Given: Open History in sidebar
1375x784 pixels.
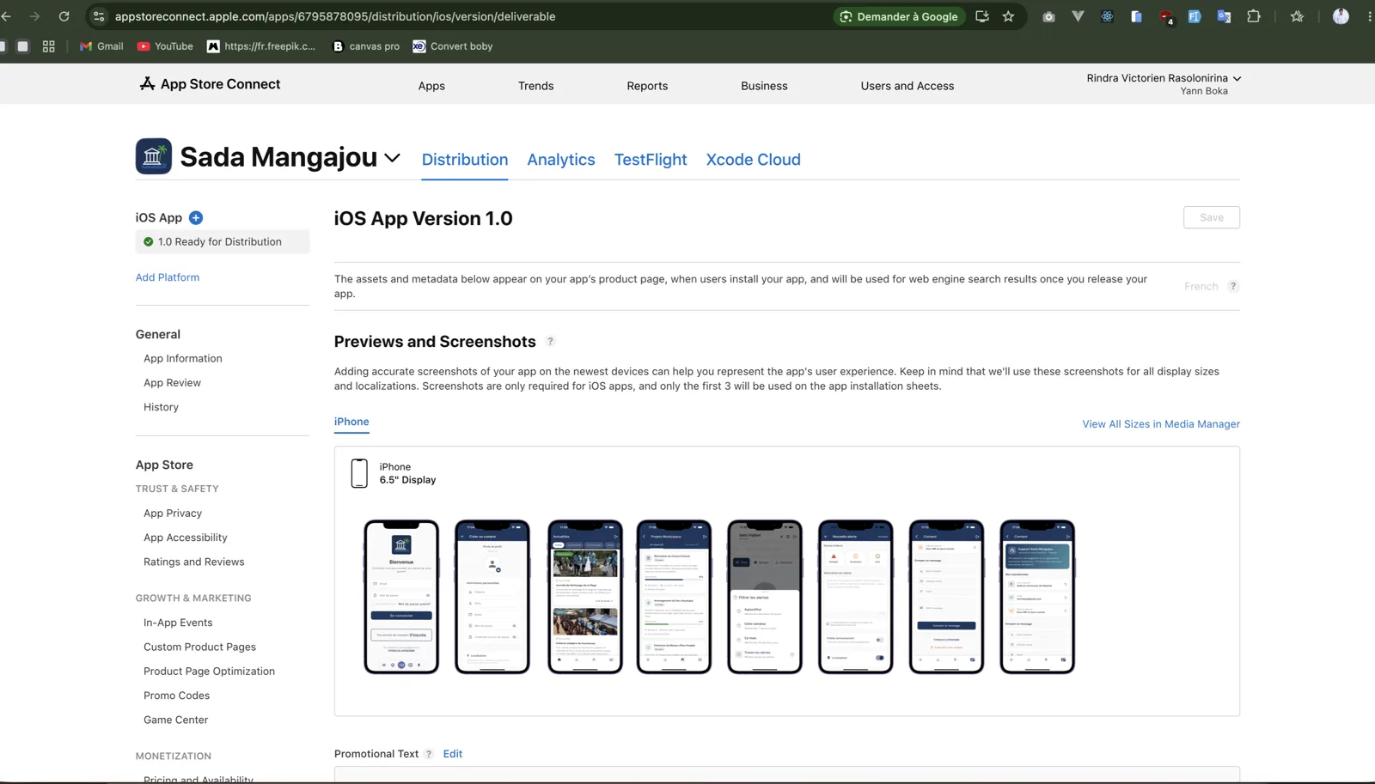Looking at the screenshot, I should click(x=162, y=407).
